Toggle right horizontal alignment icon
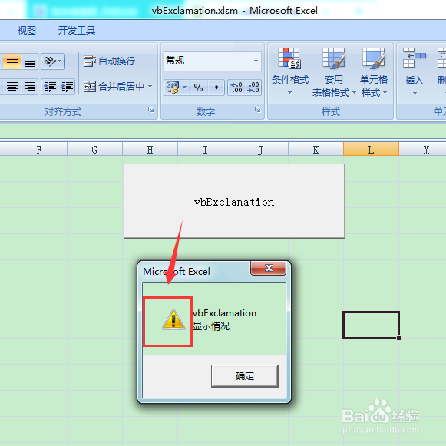Viewport: 446px width, 446px height. pyautogui.click(x=30, y=87)
